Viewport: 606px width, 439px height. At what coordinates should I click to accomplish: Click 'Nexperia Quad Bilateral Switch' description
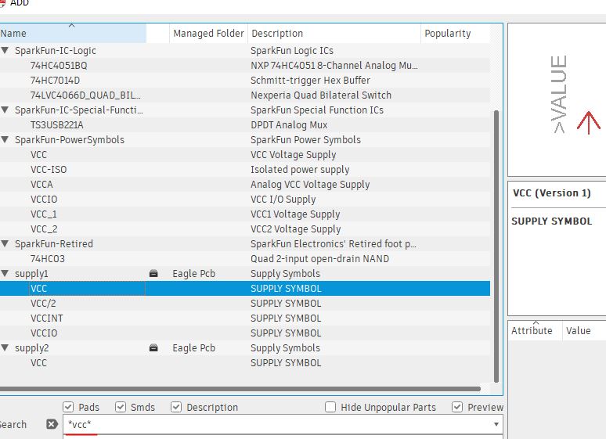click(321, 95)
